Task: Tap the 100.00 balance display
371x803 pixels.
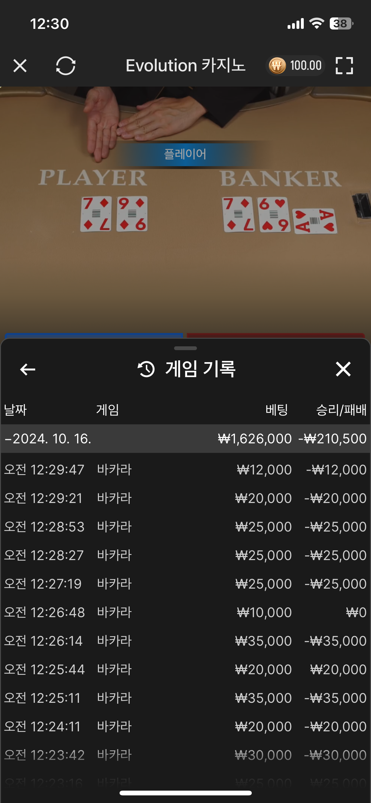Action: coord(306,66)
